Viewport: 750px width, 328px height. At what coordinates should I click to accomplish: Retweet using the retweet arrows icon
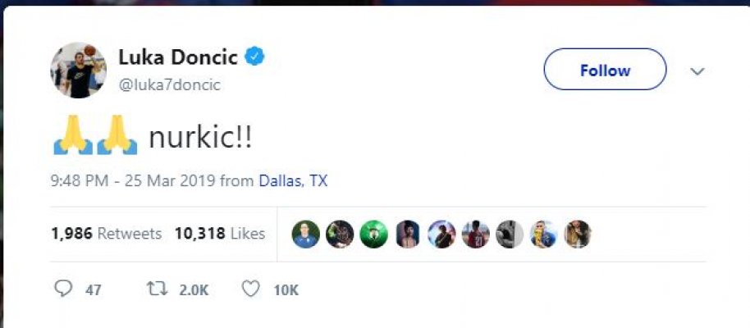(x=156, y=289)
